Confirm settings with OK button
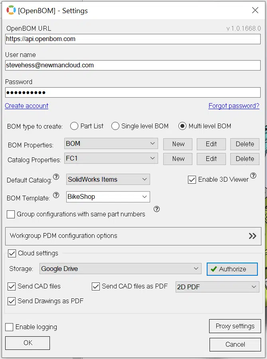The height and width of the screenshot is (359, 267). tap(28, 343)
